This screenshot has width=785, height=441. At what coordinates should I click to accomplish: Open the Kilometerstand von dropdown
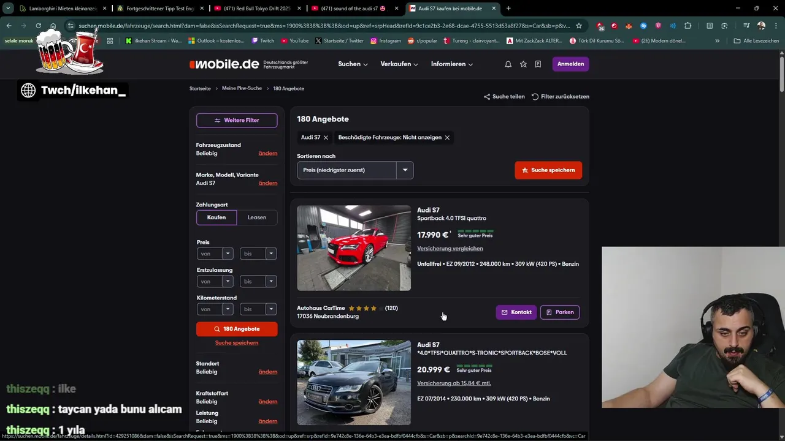(215, 309)
